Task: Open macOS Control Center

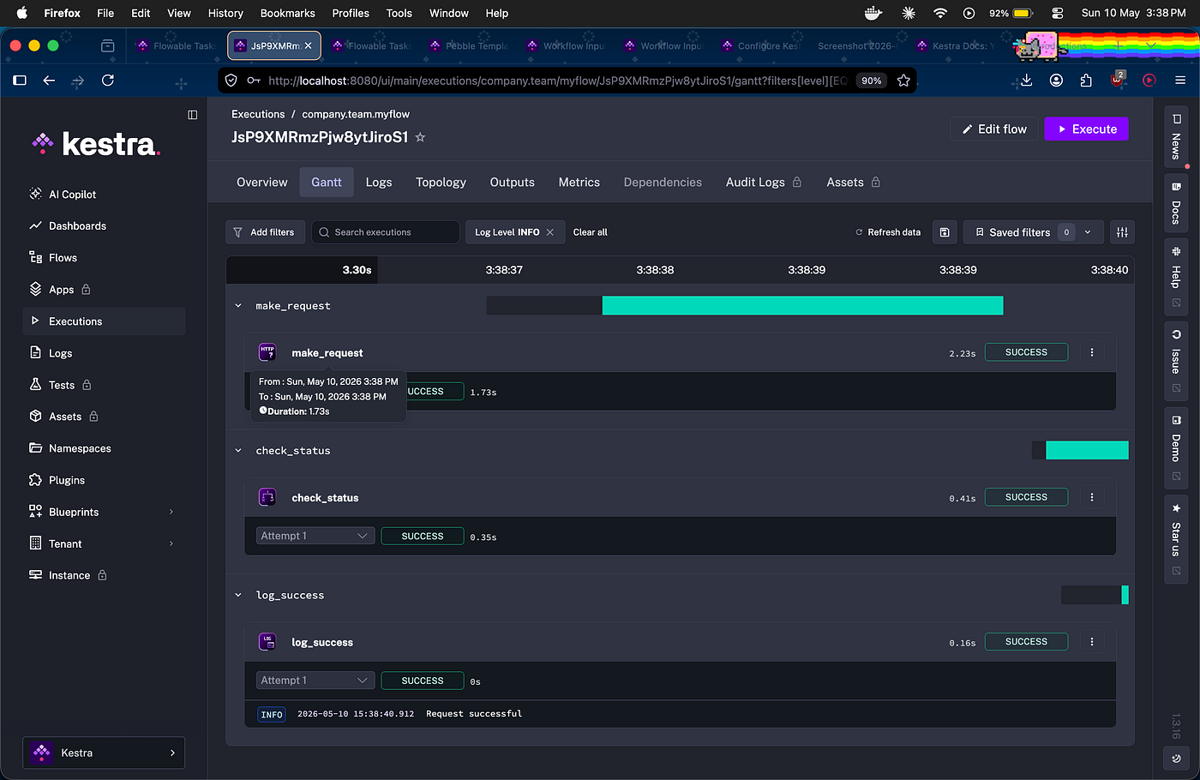Action: pyautogui.click(x=1058, y=13)
